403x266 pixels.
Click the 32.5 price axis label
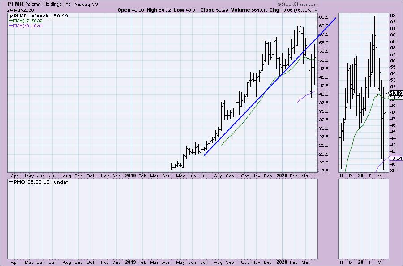[324, 120]
